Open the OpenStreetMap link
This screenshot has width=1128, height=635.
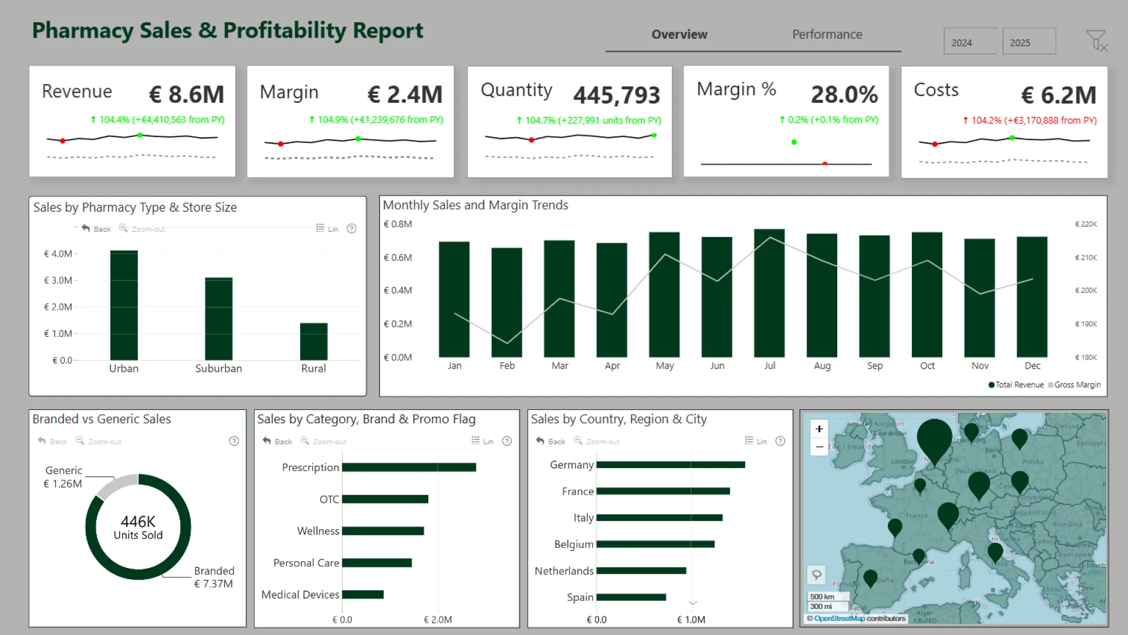pos(839,619)
